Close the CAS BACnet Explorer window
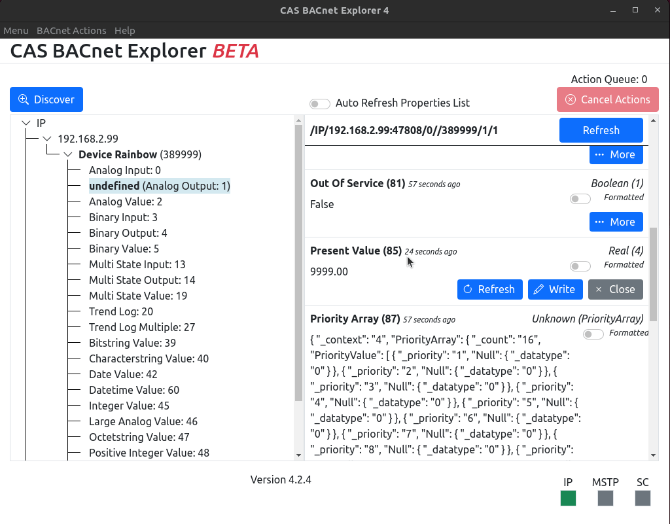This screenshot has width=670, height=524. [x=658, y=10]
